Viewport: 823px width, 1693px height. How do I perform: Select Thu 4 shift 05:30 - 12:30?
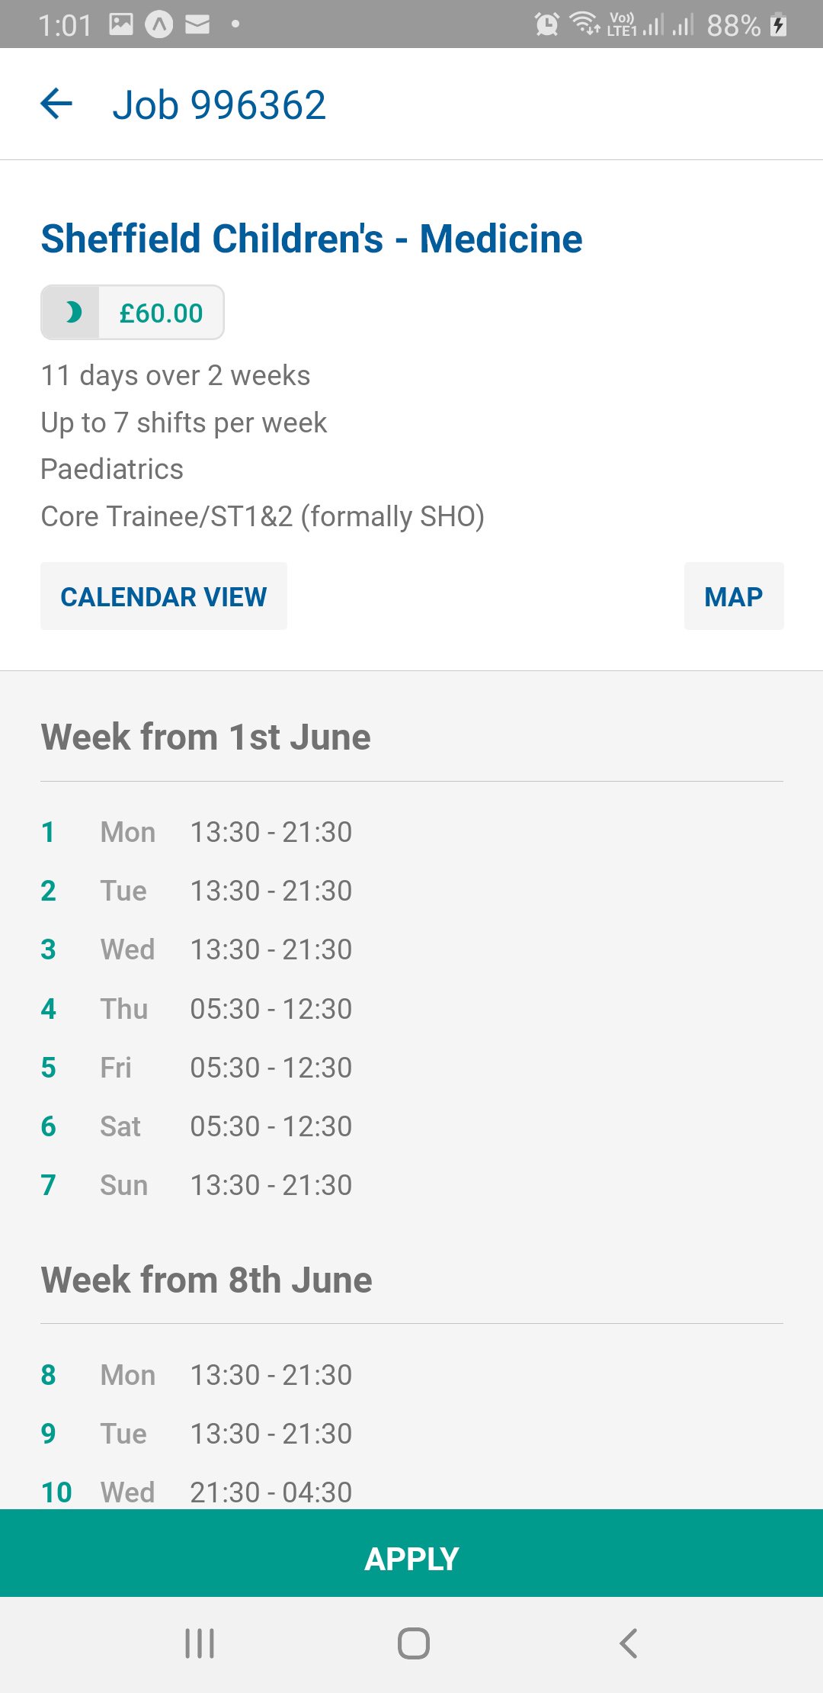click(x=197, y=1009)
